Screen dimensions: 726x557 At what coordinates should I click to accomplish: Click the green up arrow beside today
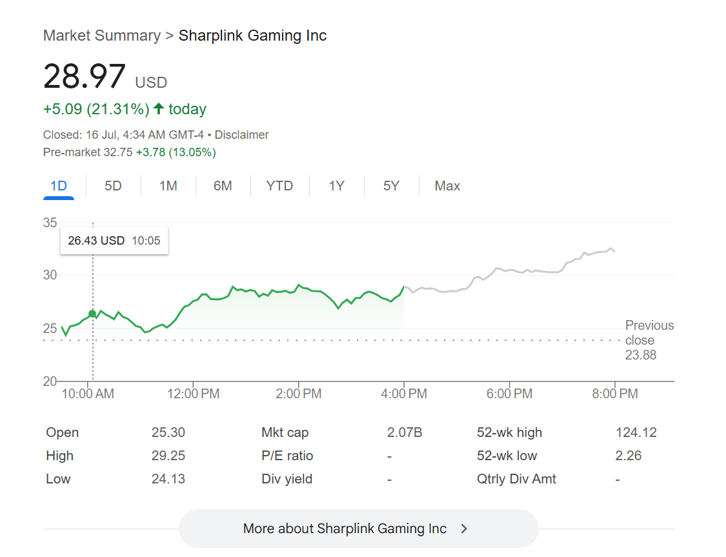pos(159,108)
